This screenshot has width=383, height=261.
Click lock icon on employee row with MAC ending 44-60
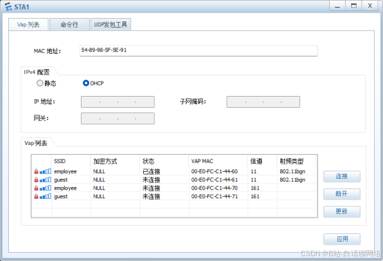click(36, 171)
